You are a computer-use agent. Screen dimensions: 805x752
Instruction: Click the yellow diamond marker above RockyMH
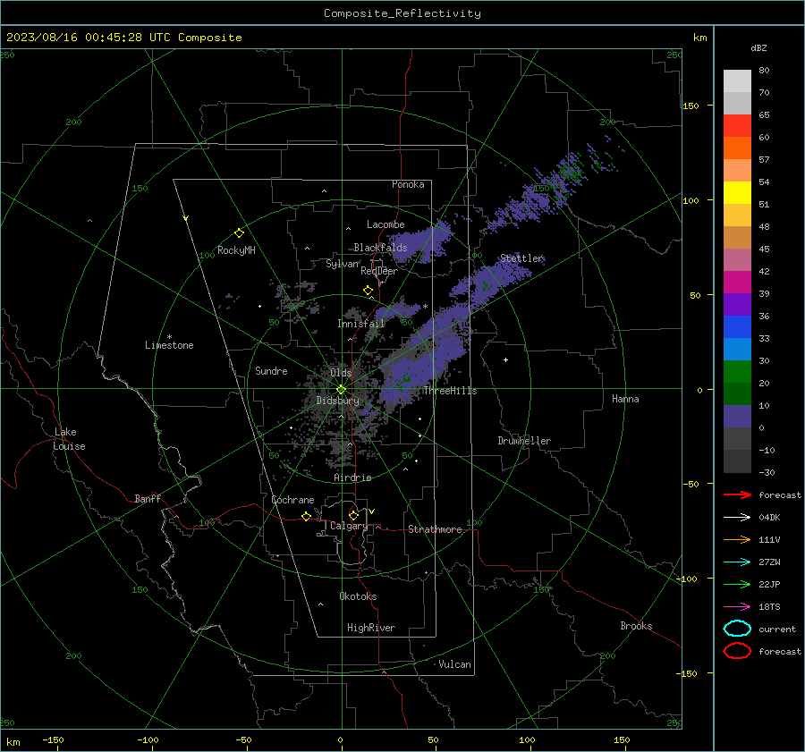point(239,233)
